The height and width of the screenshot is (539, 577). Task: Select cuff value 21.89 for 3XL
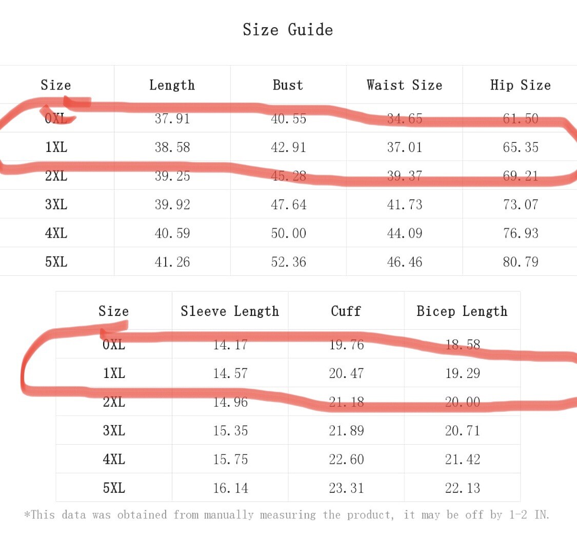pyautogui.click(x=346, y=431)
